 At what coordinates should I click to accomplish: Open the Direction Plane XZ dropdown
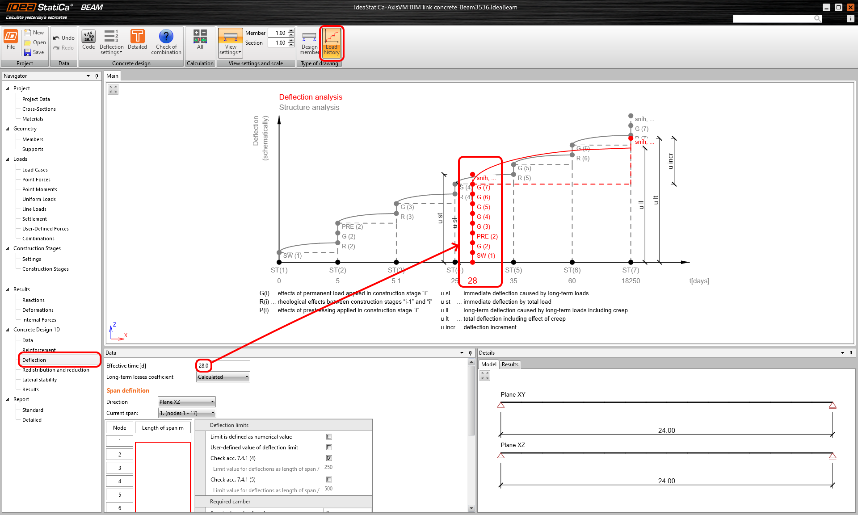(x=187, y=402)
